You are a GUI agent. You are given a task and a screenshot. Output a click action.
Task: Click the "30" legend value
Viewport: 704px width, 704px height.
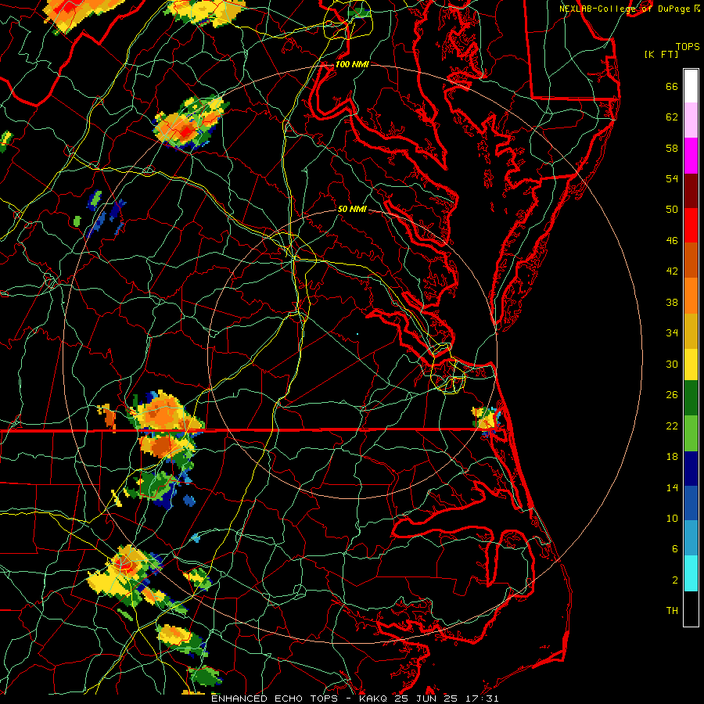[672, 364]
